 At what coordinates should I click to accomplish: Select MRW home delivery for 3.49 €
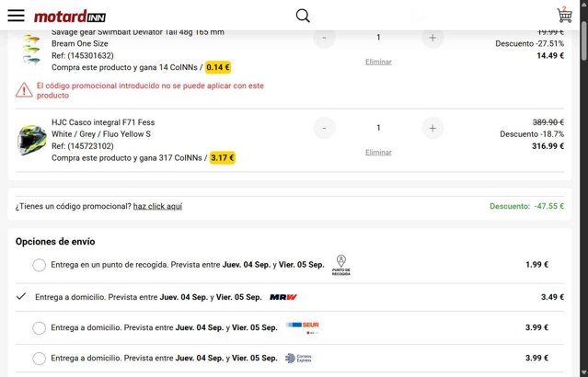tap(21, 297)
